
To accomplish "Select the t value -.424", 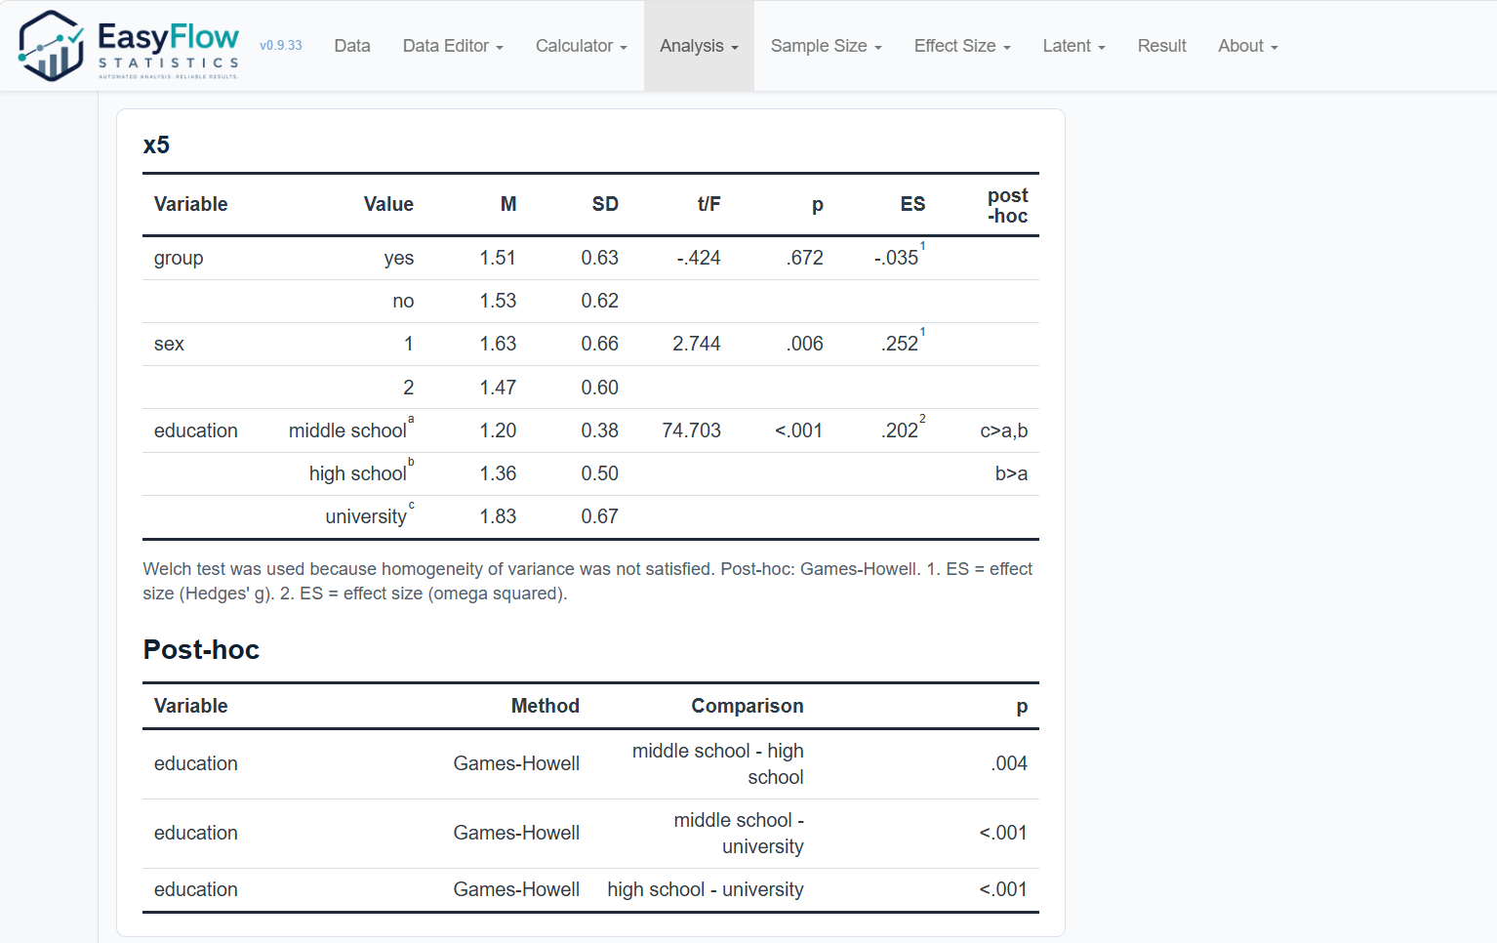I will [x=699, y=258].
